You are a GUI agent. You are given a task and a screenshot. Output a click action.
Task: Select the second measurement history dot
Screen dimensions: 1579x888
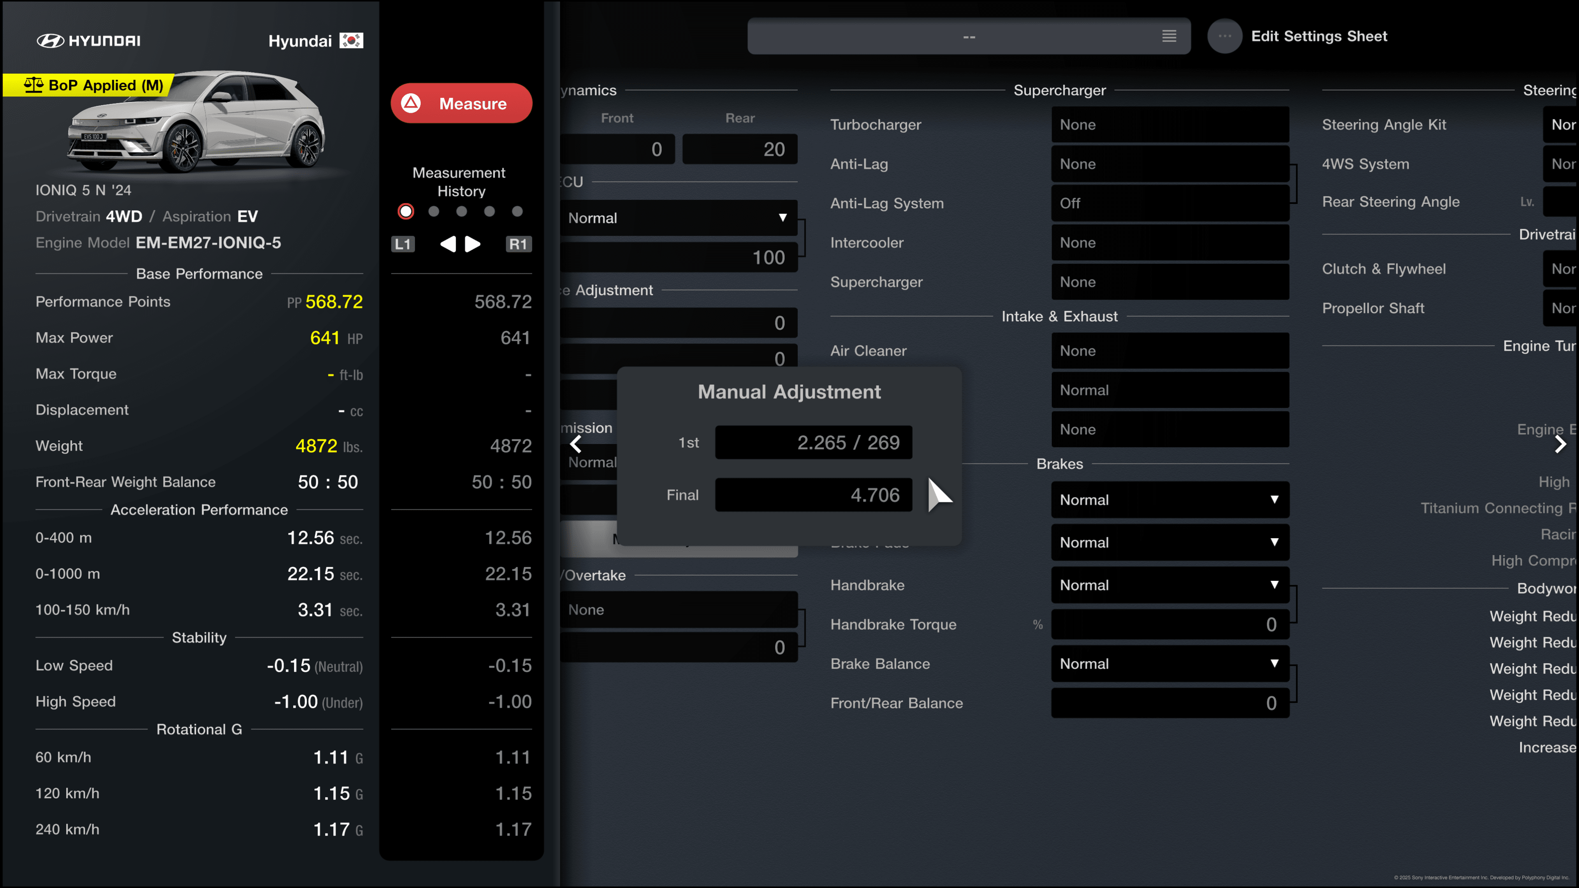click(434, 211)
